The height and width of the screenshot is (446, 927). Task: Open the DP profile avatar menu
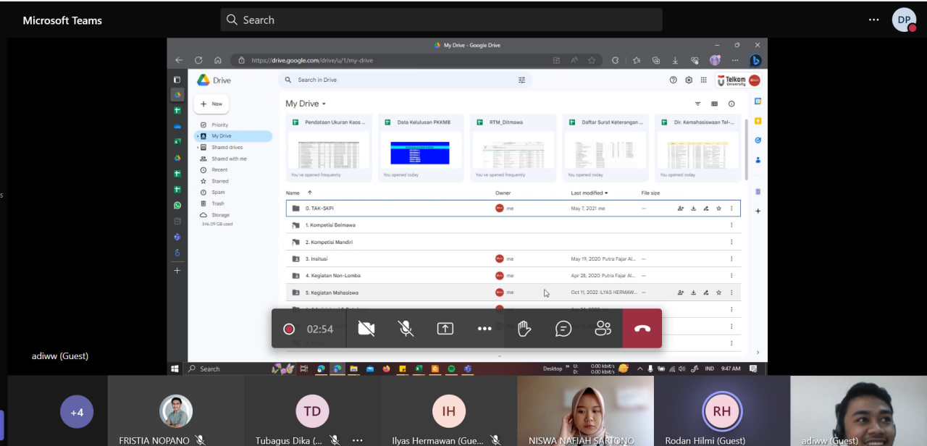[x=904, y=20]
